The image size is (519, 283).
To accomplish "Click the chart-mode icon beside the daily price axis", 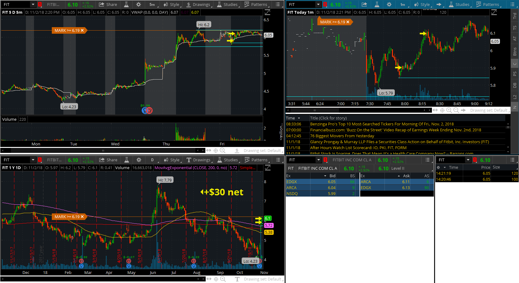I will 267,168.
